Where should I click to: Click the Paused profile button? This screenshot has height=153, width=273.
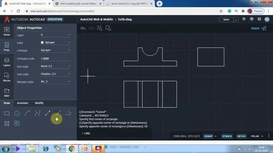pyautogui.click(x=256, y=11)
